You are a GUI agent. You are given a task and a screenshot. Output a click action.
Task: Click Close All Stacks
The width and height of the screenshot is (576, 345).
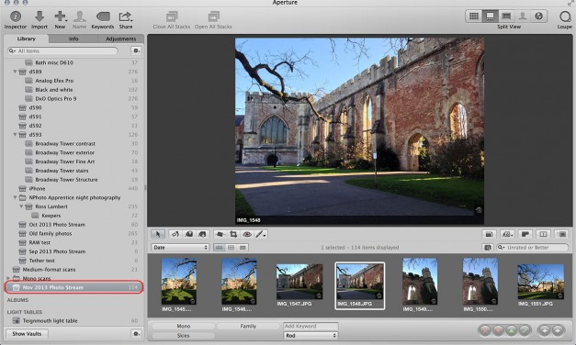point(172,20)
